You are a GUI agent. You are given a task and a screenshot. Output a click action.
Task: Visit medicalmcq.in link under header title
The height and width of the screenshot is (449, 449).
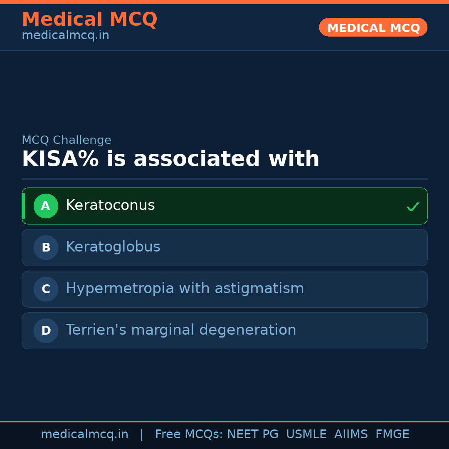point(65,35)
